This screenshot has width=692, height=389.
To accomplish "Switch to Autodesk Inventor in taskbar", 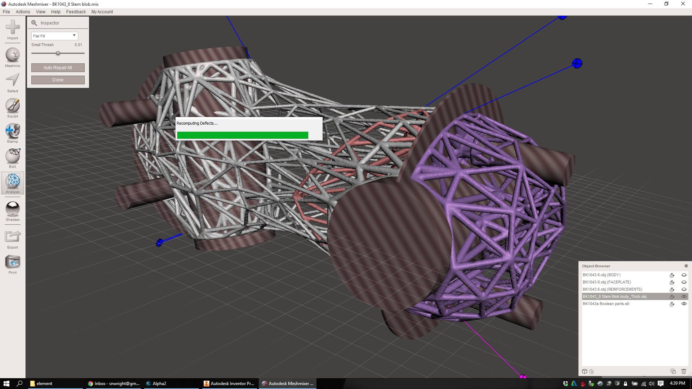I will coord(229,384).
